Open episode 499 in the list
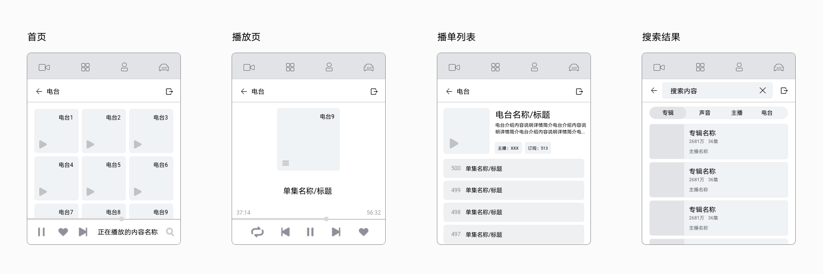This screenshot has height=274, width=823. pyautogui.click(x=514, y=190)
